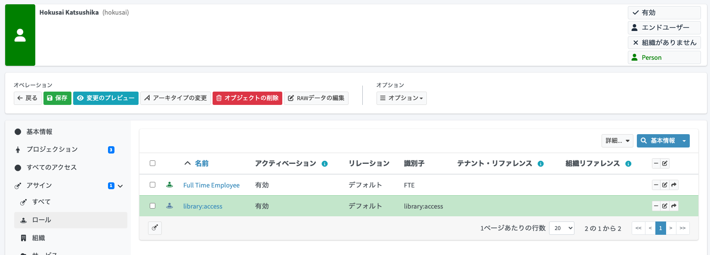Screen dimensions: 710x255
Task: Select 基本情報 in the left sidebar
Action: coord(40,132)
